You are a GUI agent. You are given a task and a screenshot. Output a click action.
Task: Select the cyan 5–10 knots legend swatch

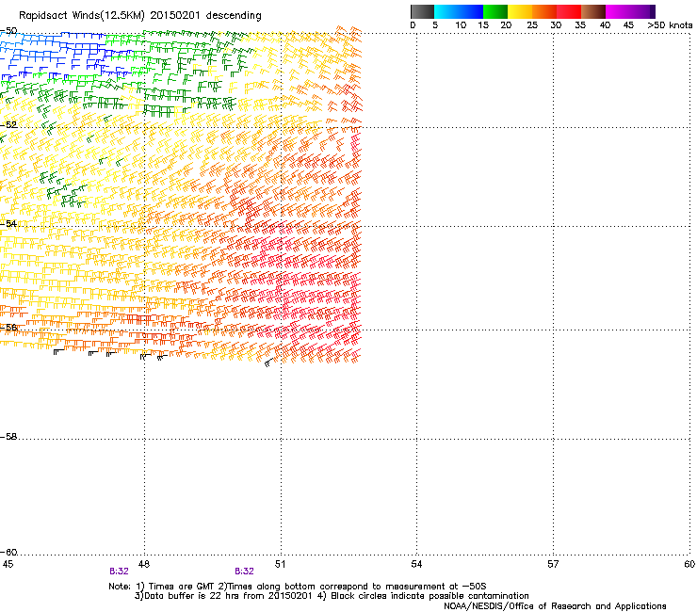tap(446, 11)
